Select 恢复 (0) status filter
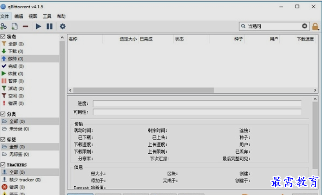The image size is (322, 195). point(30,74)
